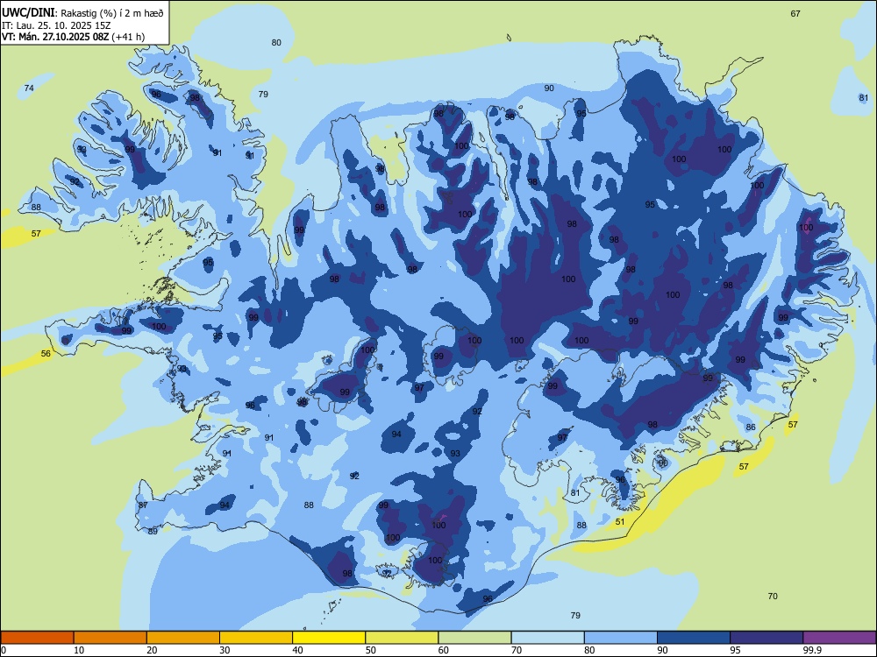
Task: Click the 100 value on the Snæfellsnes peninsula
Action: coord(159,326)
